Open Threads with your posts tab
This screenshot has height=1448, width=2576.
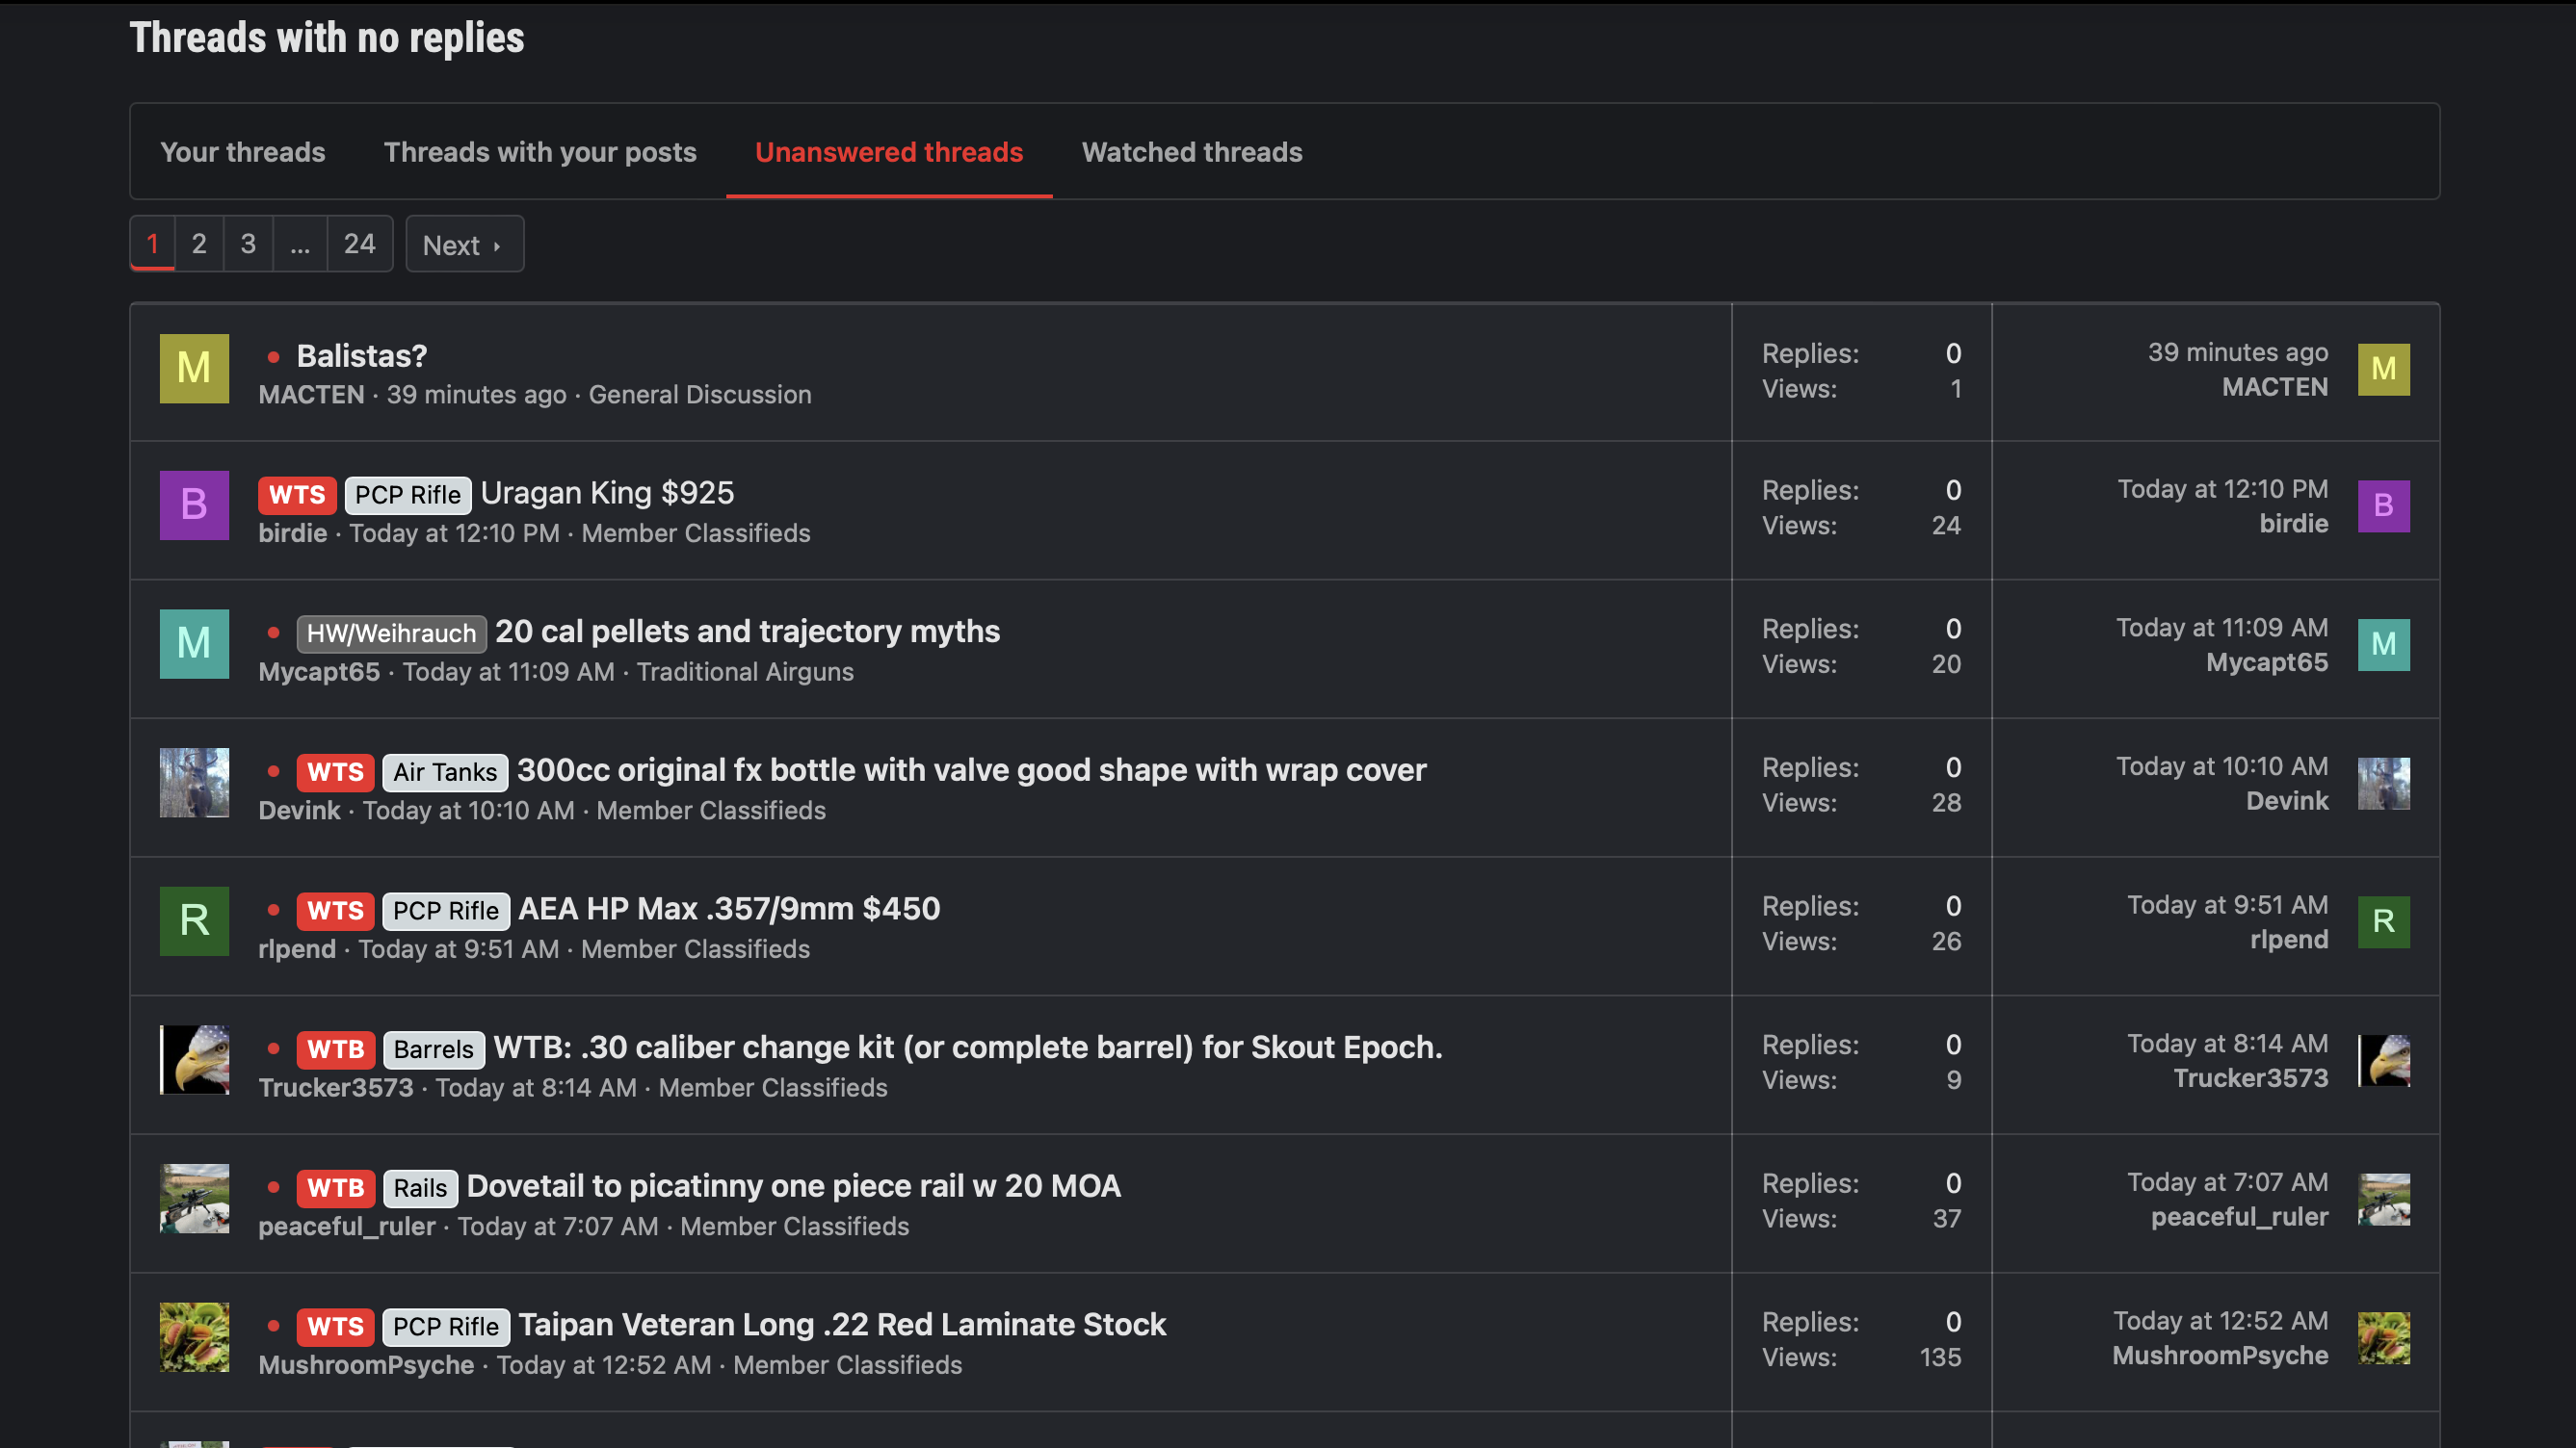click(540, 152)
